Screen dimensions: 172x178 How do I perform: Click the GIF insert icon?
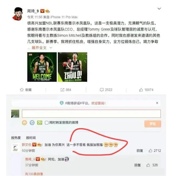click(x=32, y=123)
